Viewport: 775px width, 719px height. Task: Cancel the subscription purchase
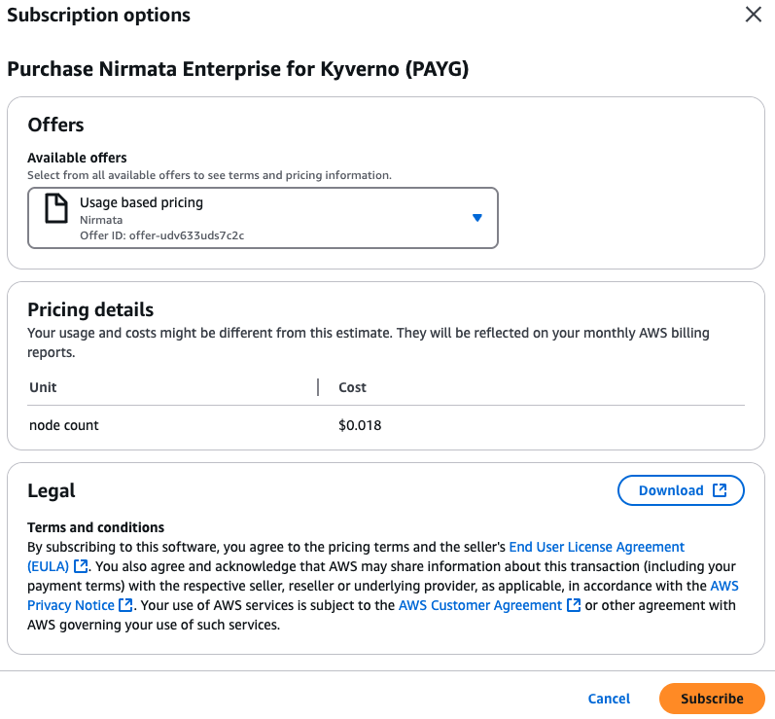pos(609,699)
